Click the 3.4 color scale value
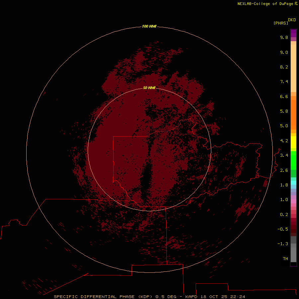 click(284, 155)
